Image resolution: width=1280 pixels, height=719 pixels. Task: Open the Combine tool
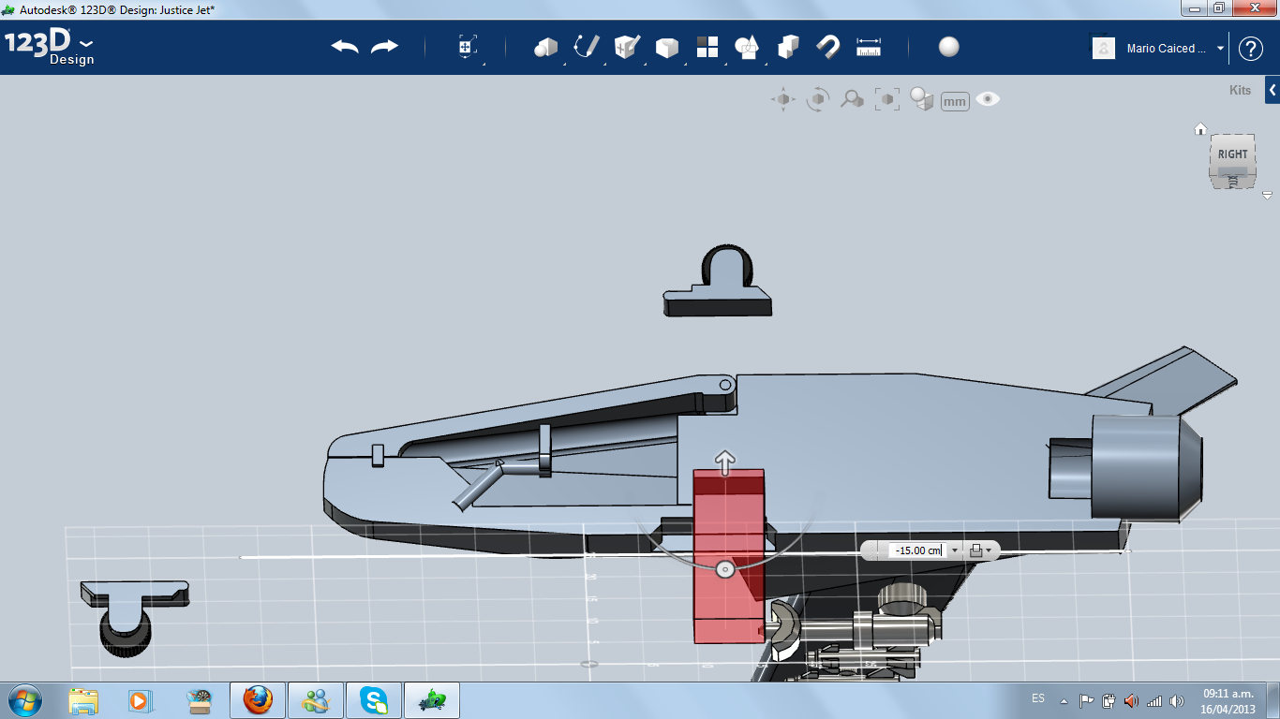click(x=788, y=47)
